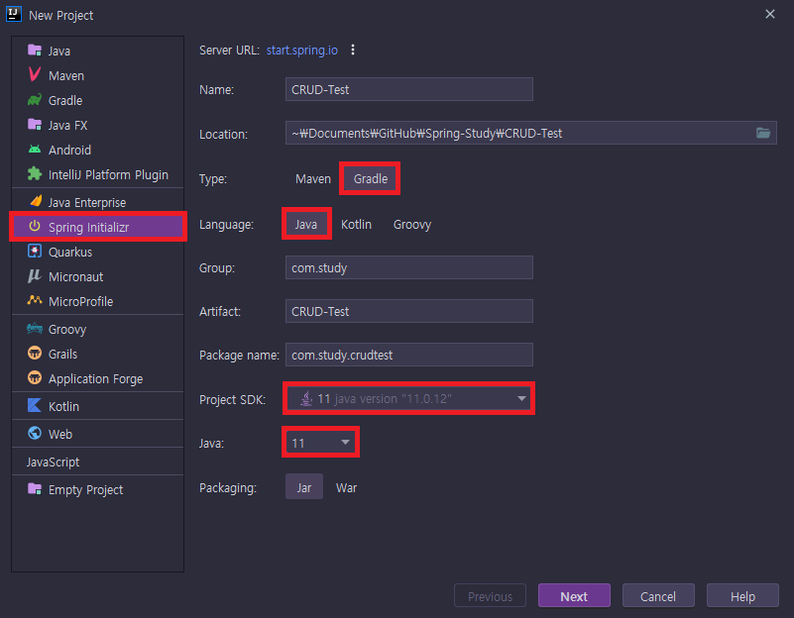Click the Next button
Image resolution: width=794 pixels, height=618 pixels.
[x=574, y=596]
